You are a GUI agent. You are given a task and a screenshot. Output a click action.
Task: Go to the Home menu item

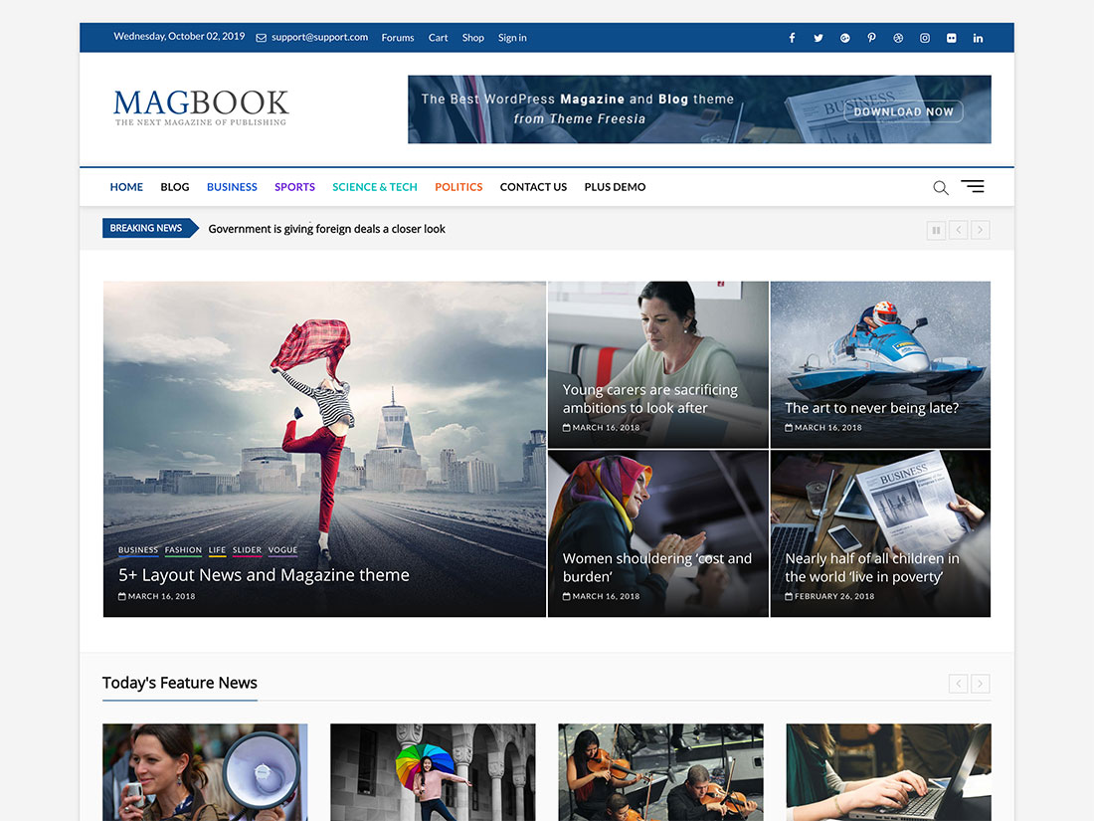126,187
